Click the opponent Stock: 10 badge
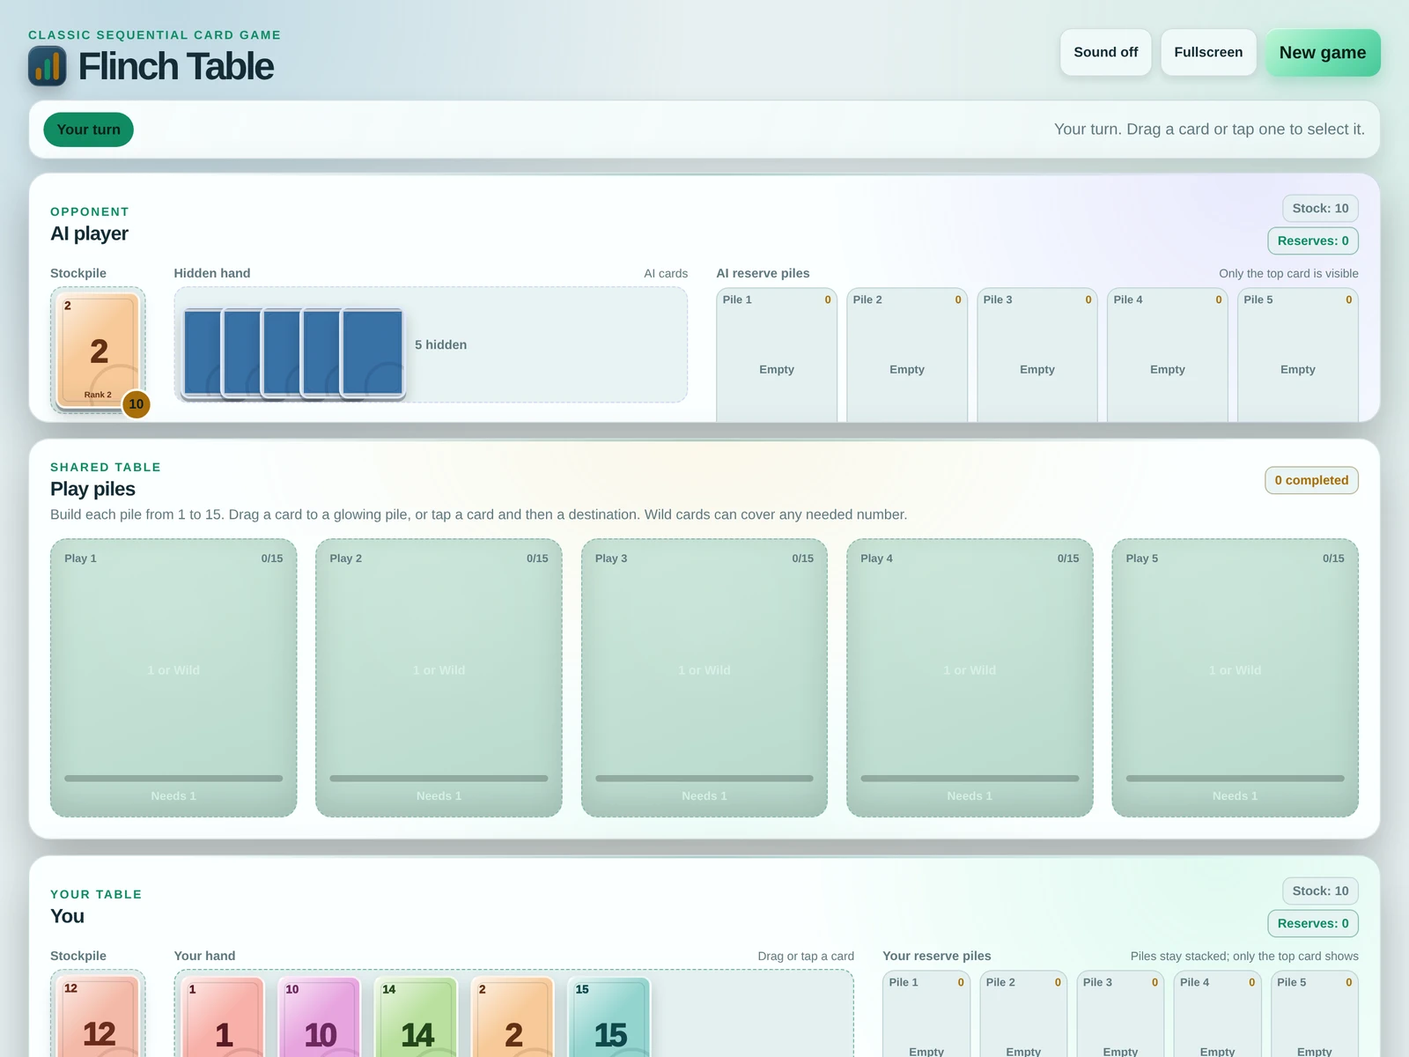 pos(1320,208)
